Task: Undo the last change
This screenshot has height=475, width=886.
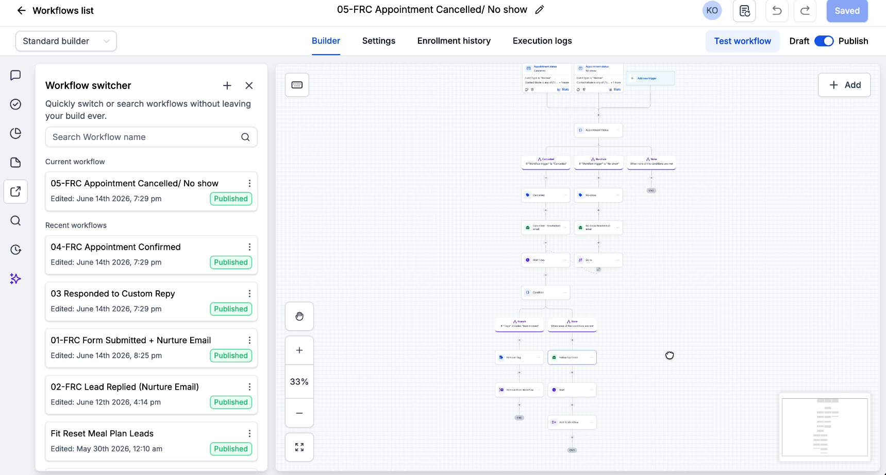Action: click(x=777, y=10)
